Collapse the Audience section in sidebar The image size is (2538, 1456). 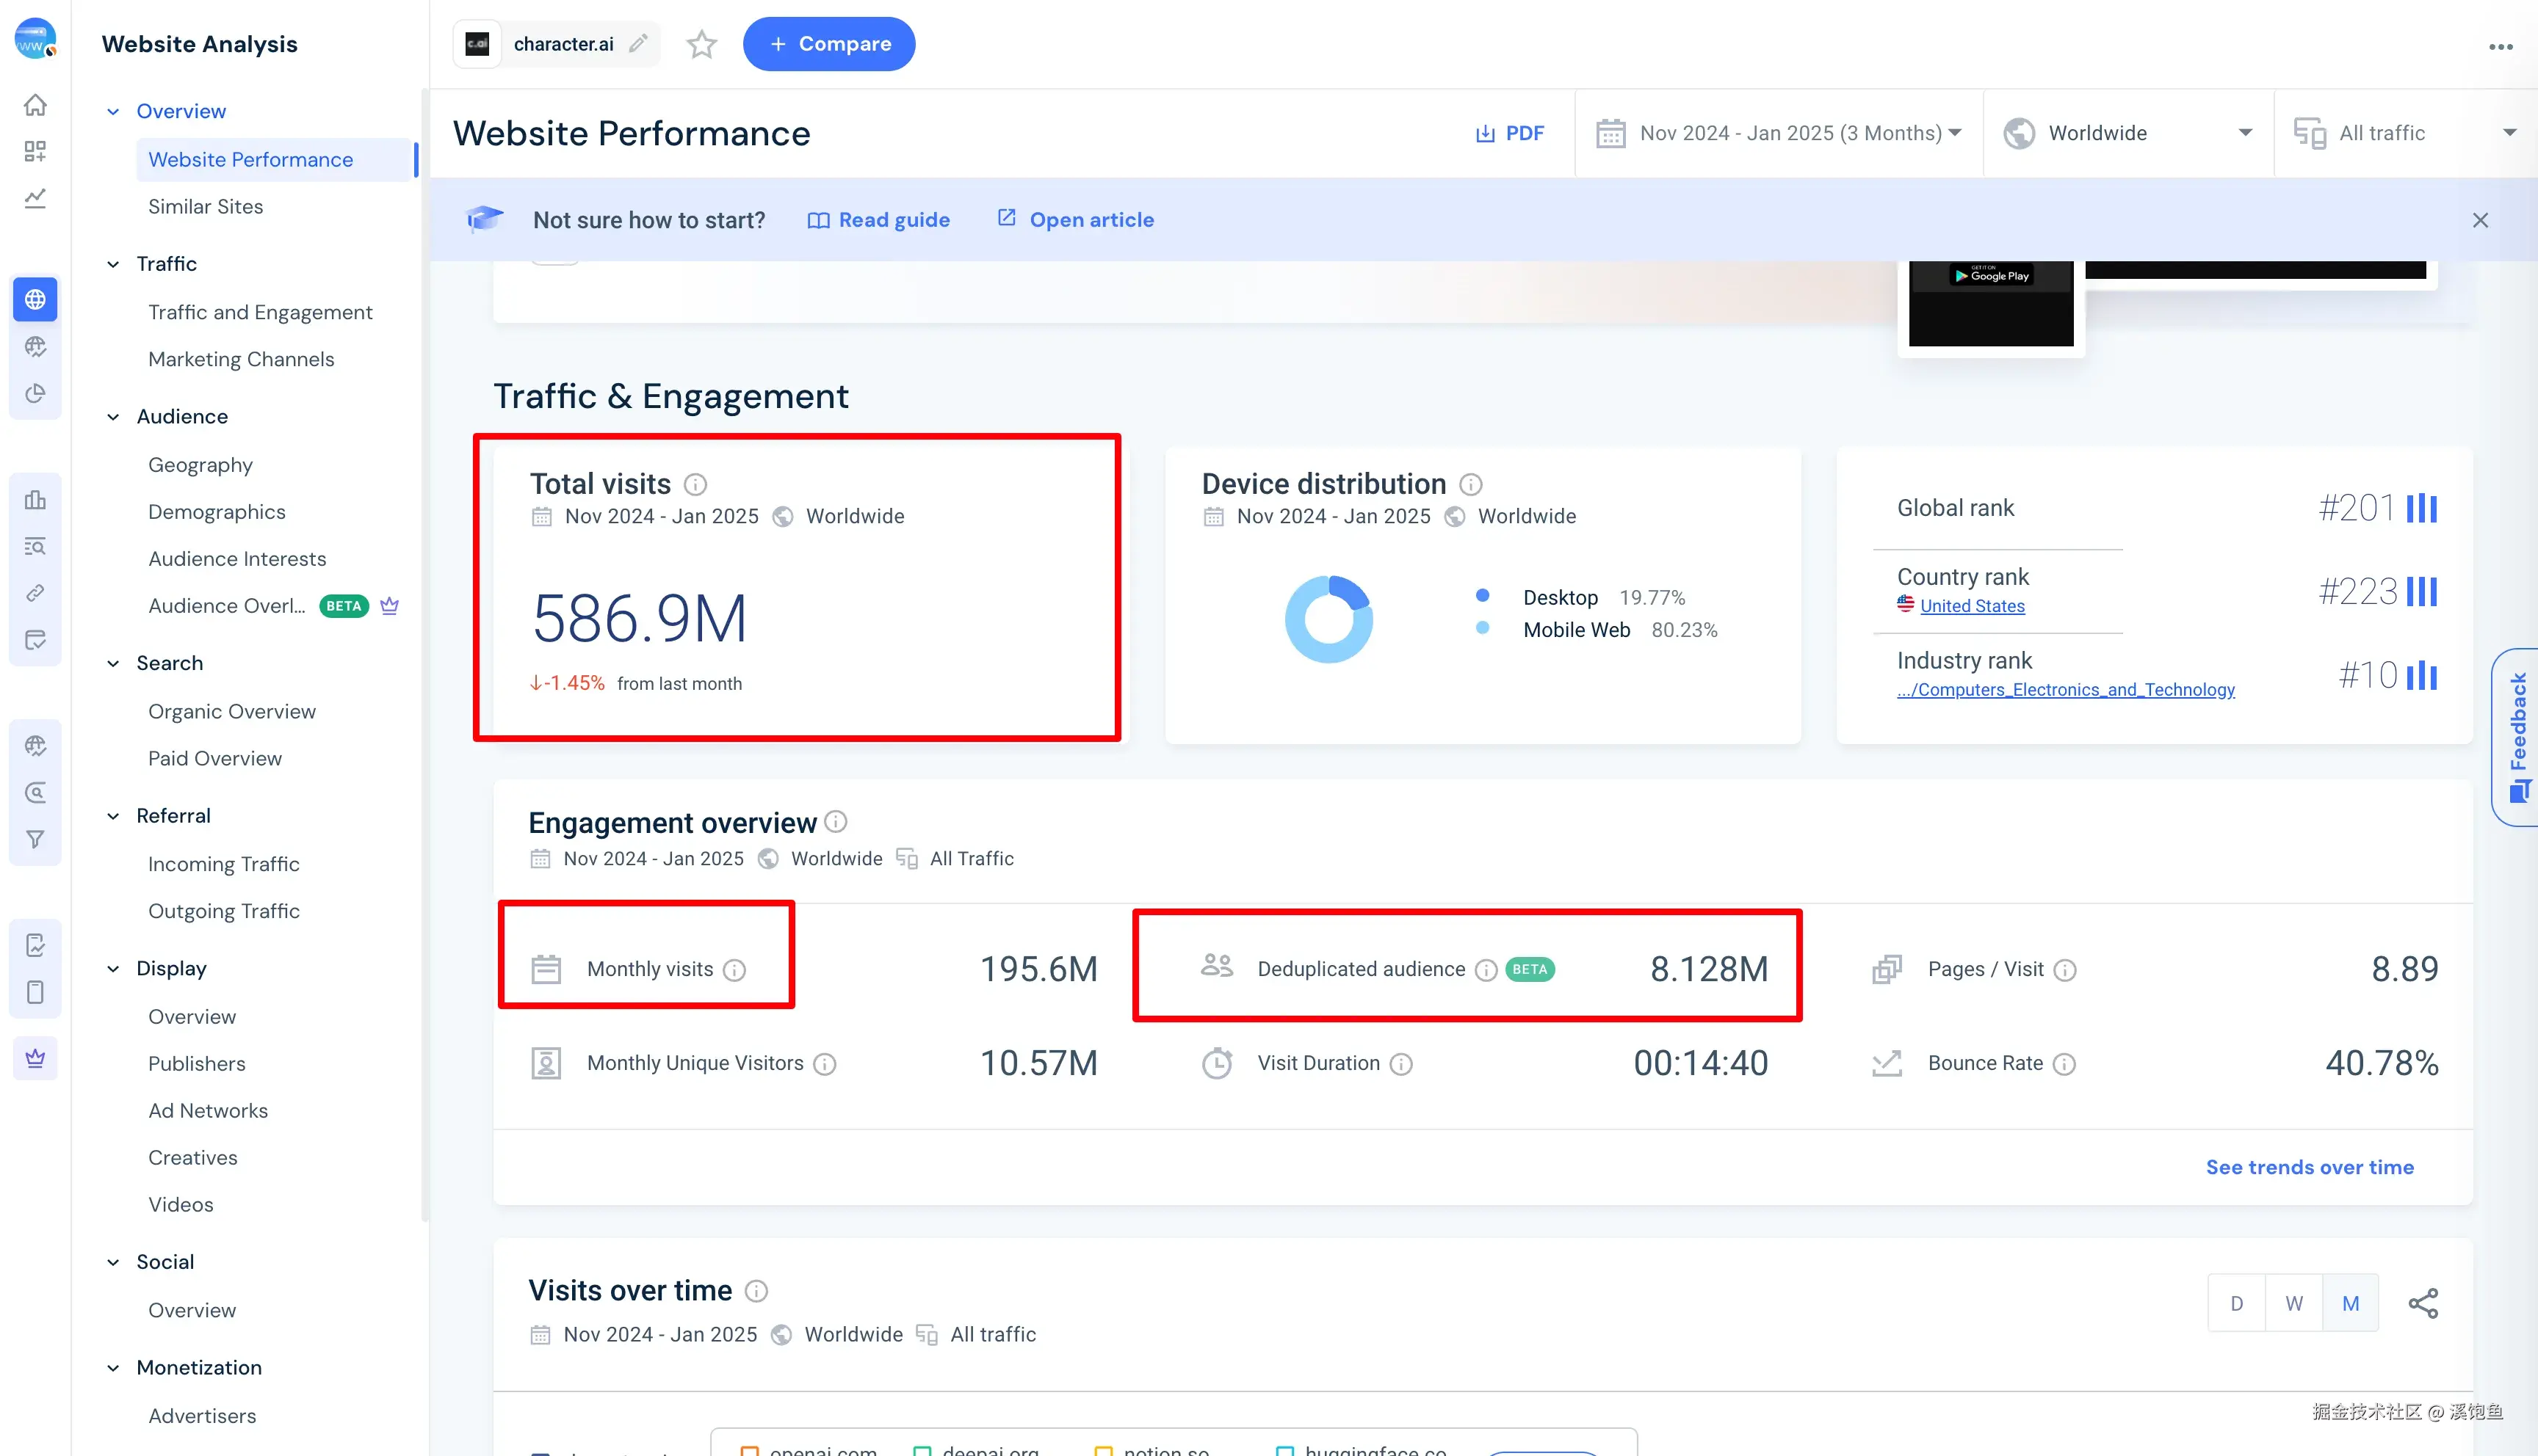(113, 417)
